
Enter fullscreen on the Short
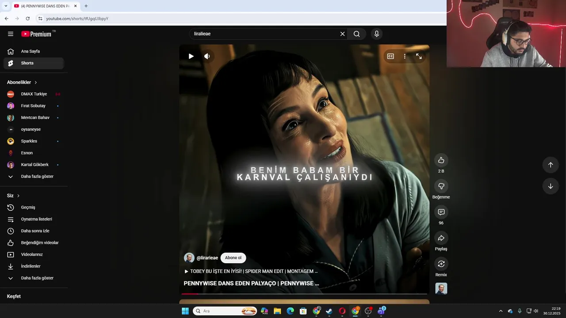[x=419, y=56]
